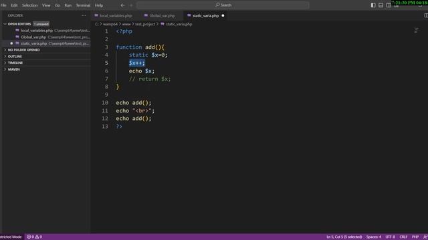Image resolution: width=428 pixels, height=240 pixels.
Task: Open the Run menu
Action: coord(68,5)
